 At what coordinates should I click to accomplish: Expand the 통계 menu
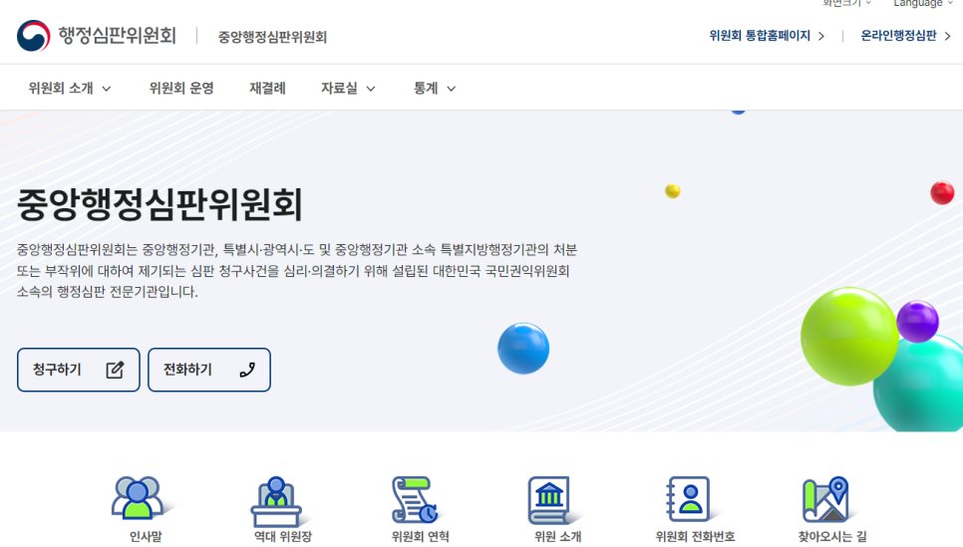435,89
